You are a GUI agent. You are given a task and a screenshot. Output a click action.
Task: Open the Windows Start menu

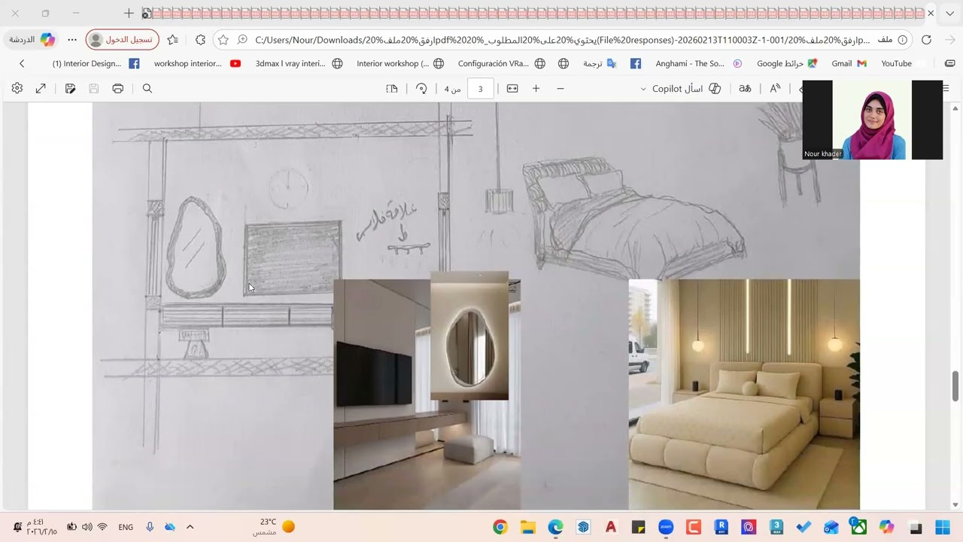pyautogui.click(x=942, y=527)
